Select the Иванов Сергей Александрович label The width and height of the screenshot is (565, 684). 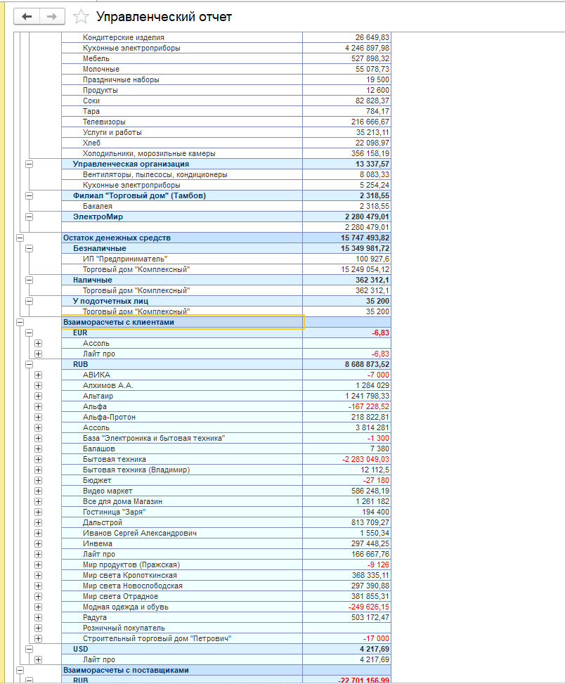[140, 533]
